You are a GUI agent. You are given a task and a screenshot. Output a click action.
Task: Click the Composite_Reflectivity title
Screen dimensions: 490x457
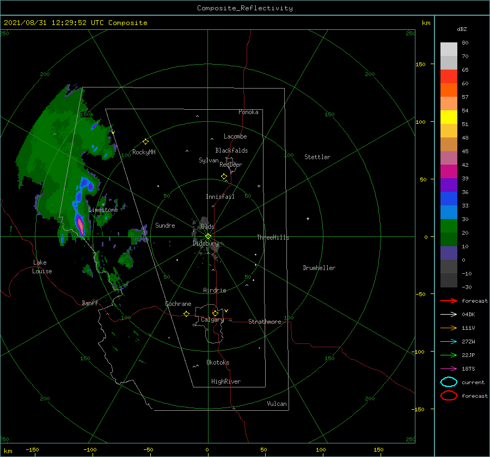tap(245, 8)
